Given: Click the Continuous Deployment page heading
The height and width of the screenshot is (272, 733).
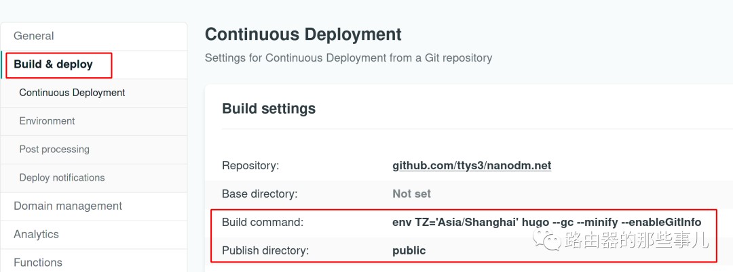Looking at the screenshot, I should pos(303,35).
